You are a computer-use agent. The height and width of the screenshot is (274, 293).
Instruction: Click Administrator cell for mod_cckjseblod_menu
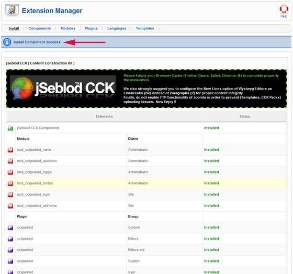pyautogui.click(x=138, y=149)
